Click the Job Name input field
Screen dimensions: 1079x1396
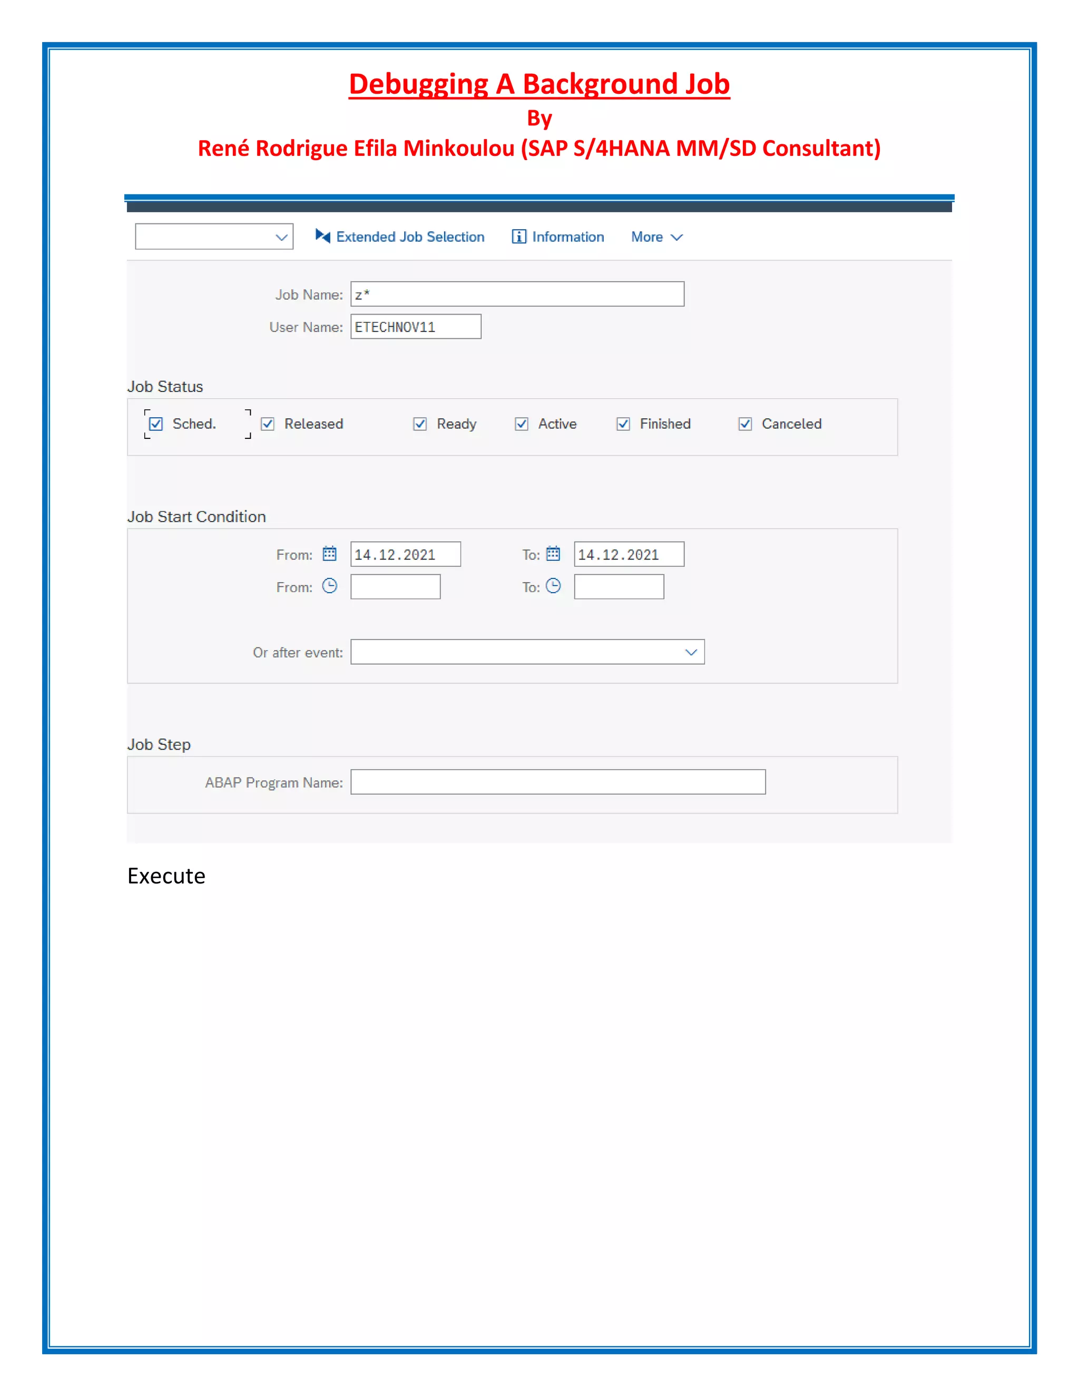coord(517,294)
